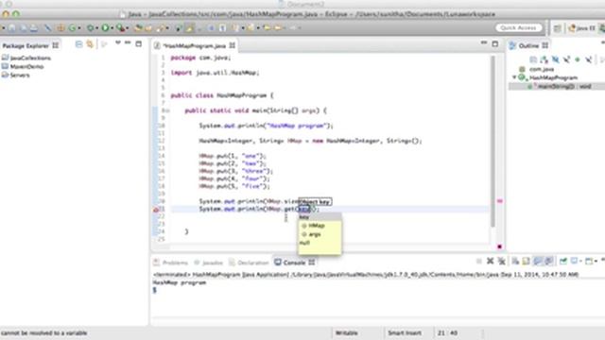The width and height of the screenshot is (605, 340).
Task: Choose null from the autocomplete popup
Action: [x=320, y=243]
